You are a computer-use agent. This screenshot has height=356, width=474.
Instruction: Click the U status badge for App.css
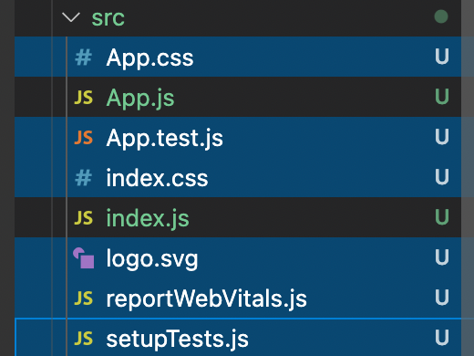(442, 57)
